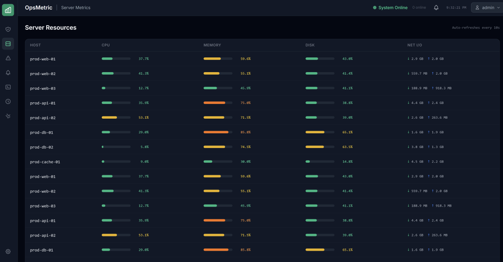Image resolution: width=503 pixels, height=262 pixels.
Task: Open the prod-db-01 host entry
Action: coord(41,132)
